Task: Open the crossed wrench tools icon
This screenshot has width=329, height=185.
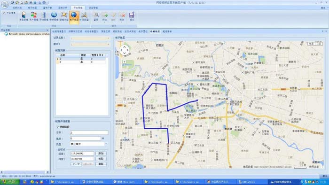Action: point(84,16)
